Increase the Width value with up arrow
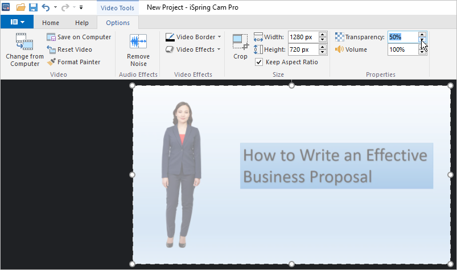This screenshot has height=270, width=457. point(322,34)
